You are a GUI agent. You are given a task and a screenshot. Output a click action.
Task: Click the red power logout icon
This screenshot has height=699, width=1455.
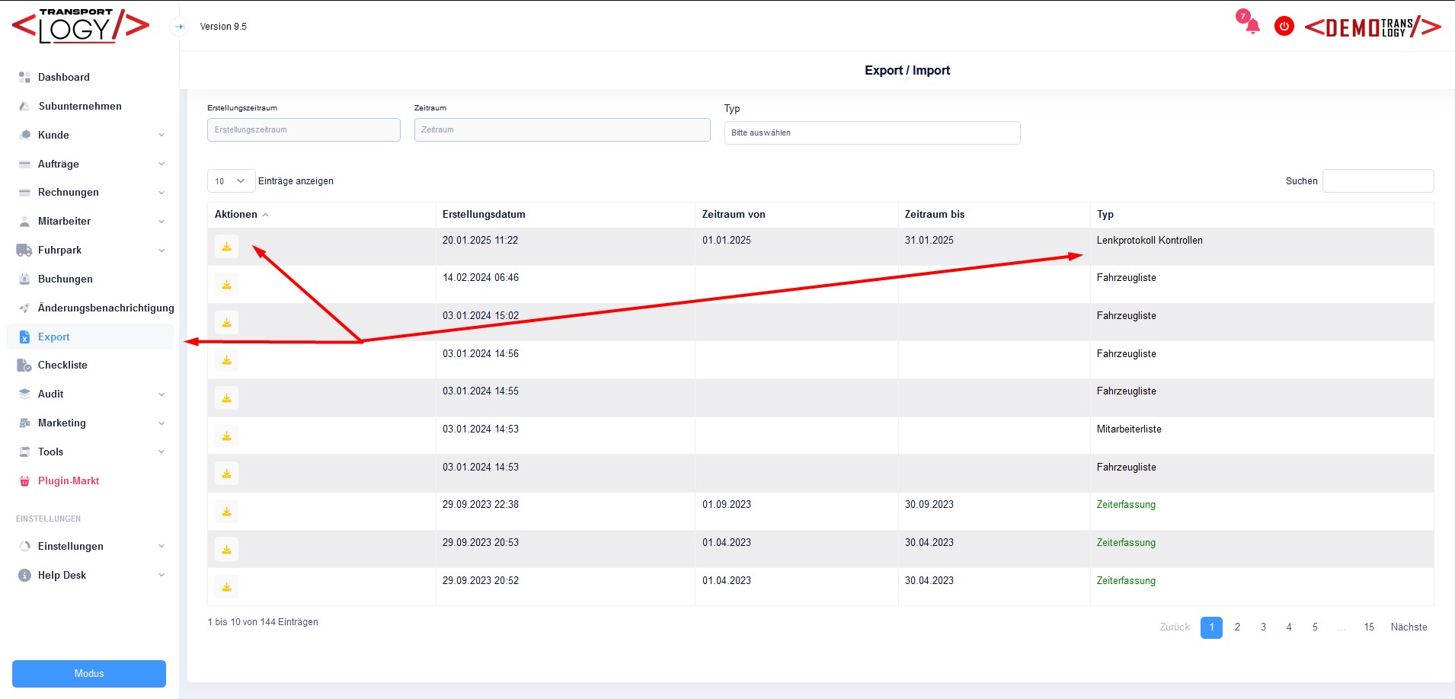[1284, 27]
